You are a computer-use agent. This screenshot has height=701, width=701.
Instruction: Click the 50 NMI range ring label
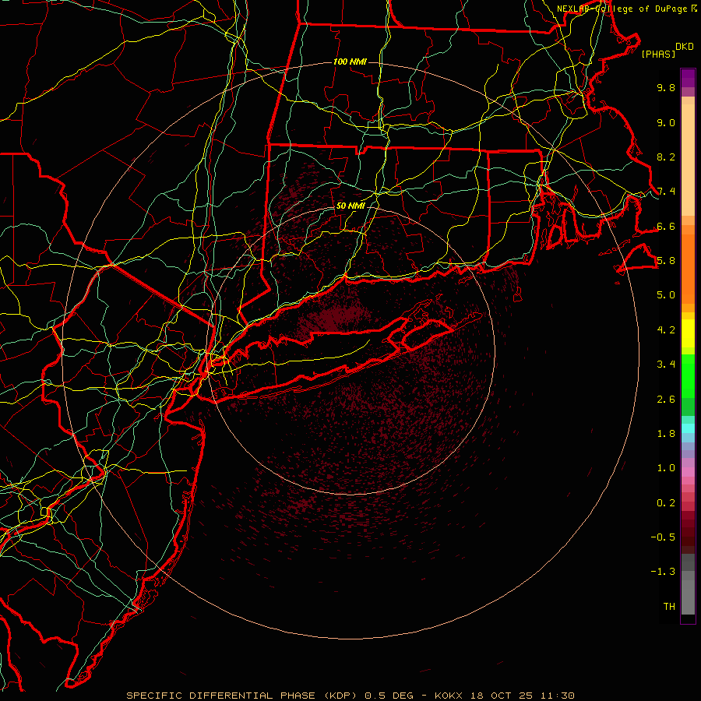pyautogui.click(x=350, y=206)
